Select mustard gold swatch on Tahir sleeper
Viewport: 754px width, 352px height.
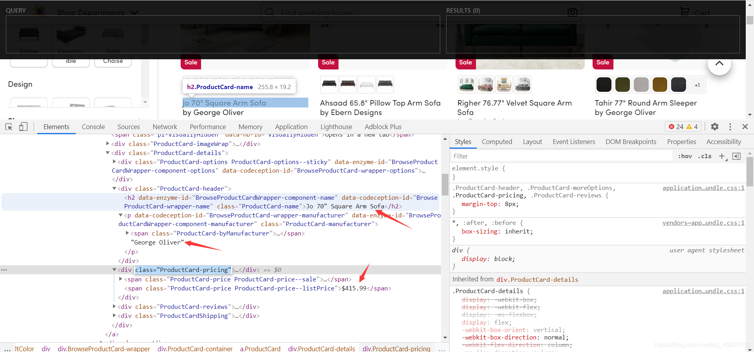[x=660, y=85]
